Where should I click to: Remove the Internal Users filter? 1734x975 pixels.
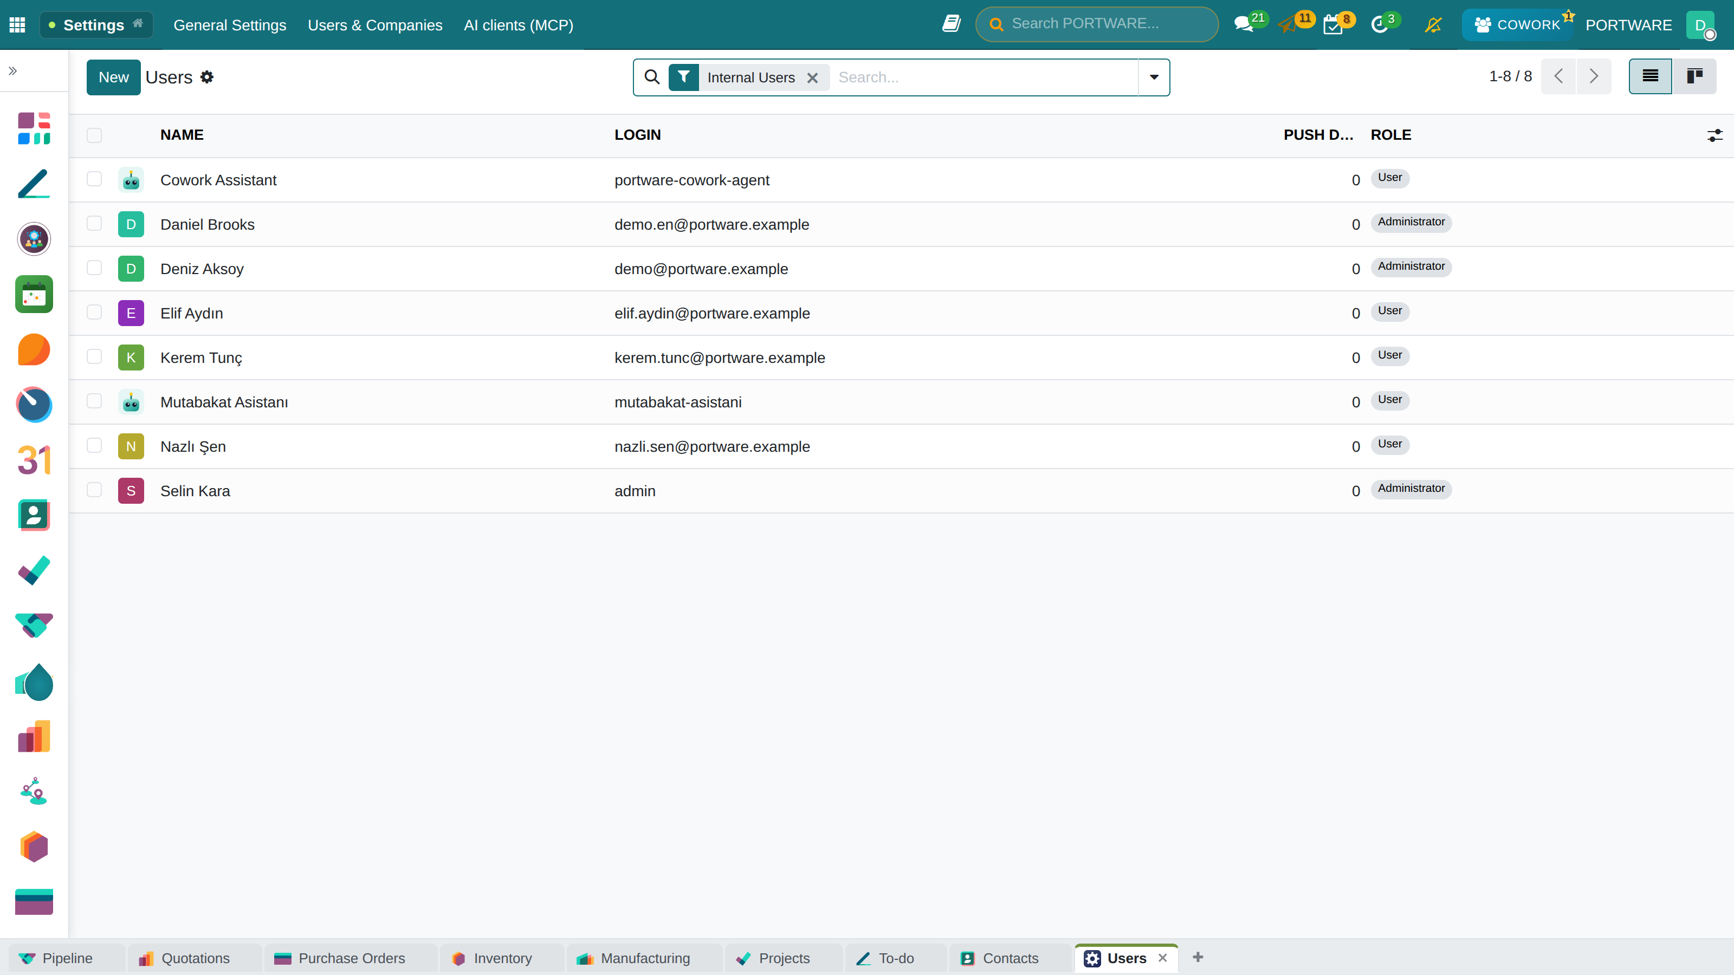tap(812, 78)
